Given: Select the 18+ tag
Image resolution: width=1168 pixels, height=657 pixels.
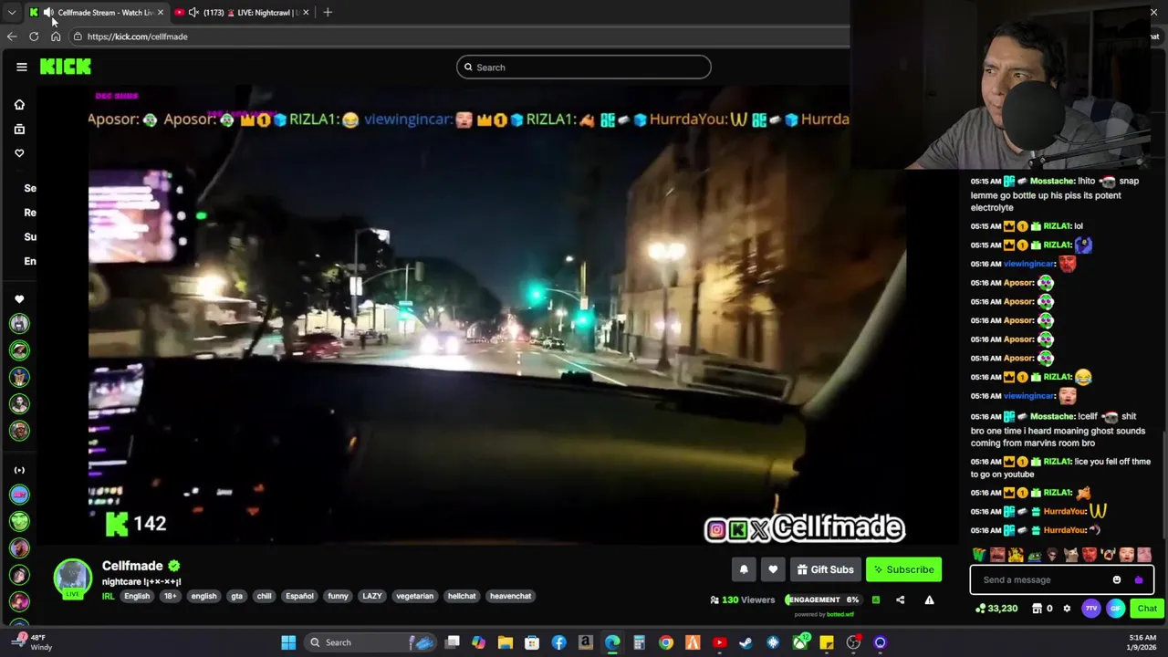Looking at the screenshot, I should (x=170, y=596).
